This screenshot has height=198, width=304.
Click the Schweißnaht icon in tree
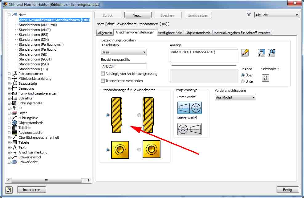click(15, 162)
